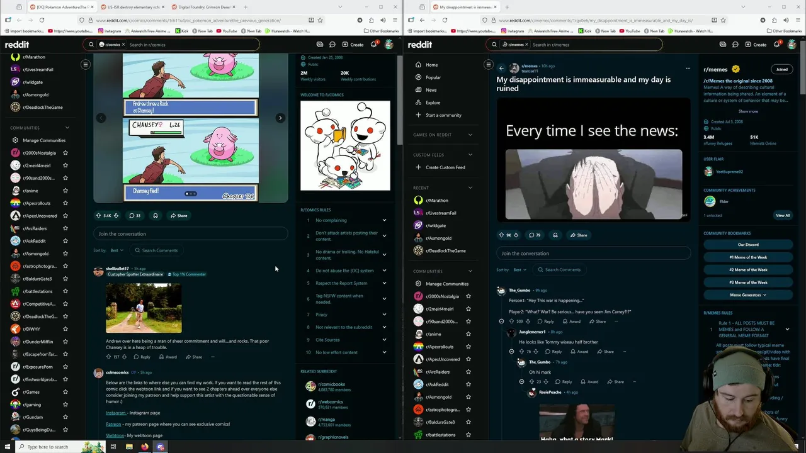Click the Joined button for r/memes
This screenshot has width=806, height=453.
tap(781, 69)
